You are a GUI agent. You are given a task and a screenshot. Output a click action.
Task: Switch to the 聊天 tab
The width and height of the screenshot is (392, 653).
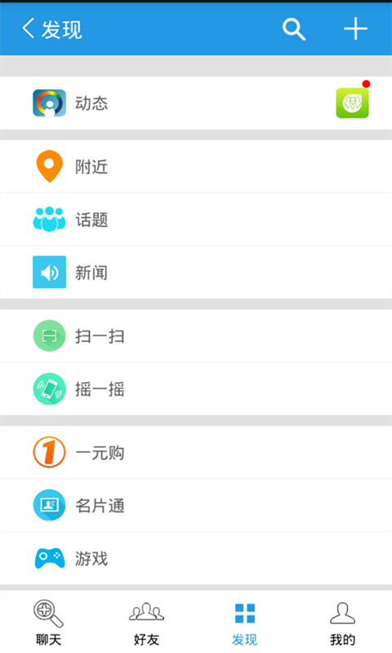49,623
